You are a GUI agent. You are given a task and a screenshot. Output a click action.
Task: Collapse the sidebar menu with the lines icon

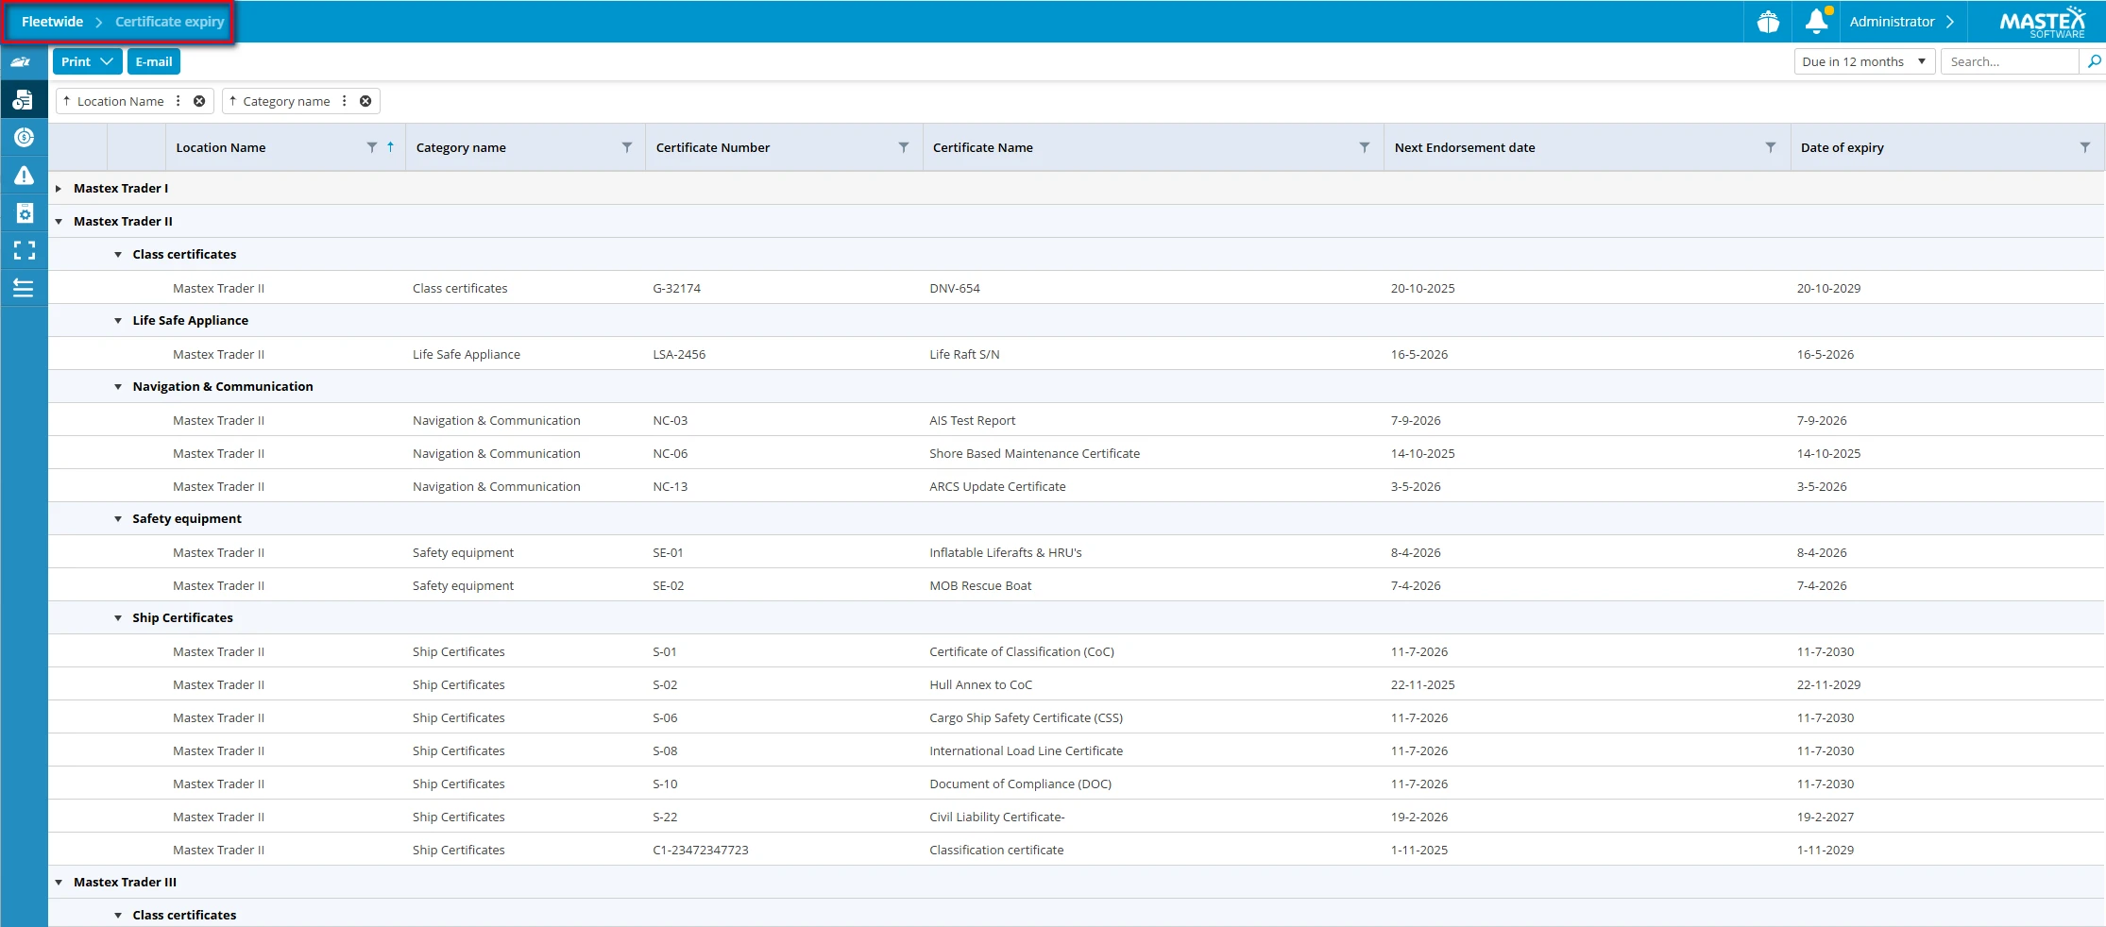pos(24,288)
